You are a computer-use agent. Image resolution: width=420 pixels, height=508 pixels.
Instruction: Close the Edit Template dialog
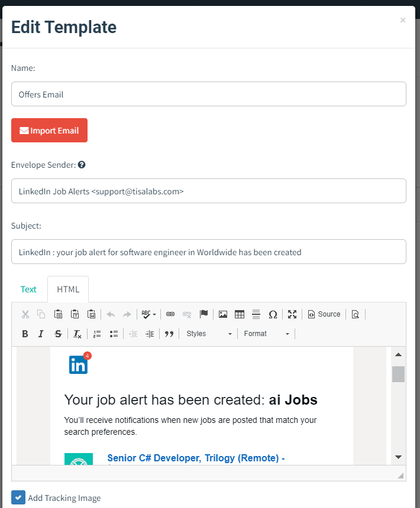coord(403,20)
